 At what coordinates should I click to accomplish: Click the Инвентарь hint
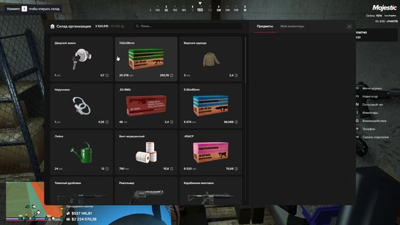click(370, 112)
